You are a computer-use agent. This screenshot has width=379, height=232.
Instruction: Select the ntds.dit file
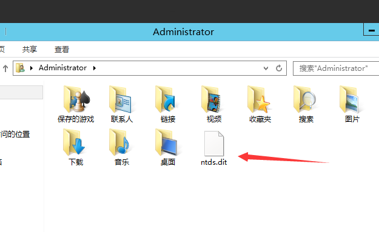214,148
